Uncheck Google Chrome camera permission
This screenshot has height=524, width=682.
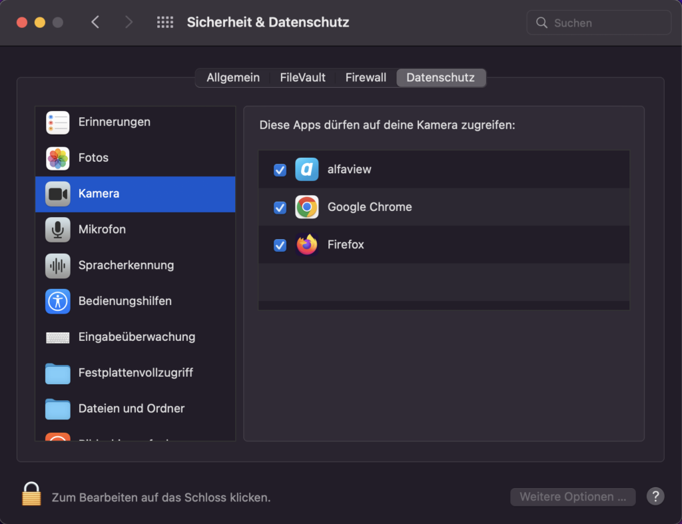pyautogui.click(x=280, y=207)
